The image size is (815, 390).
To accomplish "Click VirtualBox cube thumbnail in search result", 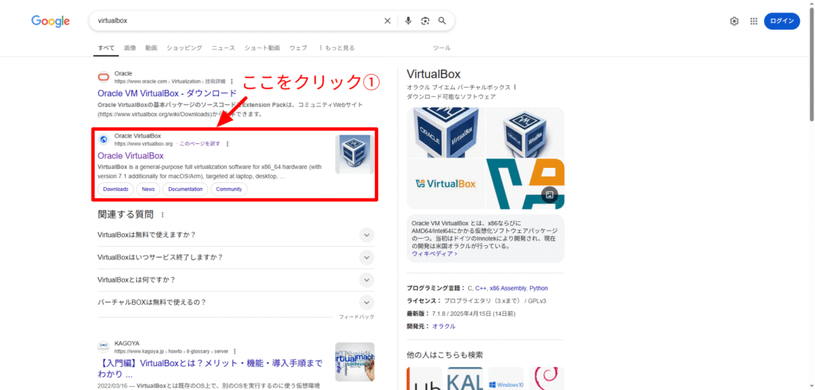I will [x=354, y=154].
